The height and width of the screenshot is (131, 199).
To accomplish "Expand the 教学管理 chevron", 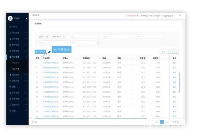I will point(26,51).
